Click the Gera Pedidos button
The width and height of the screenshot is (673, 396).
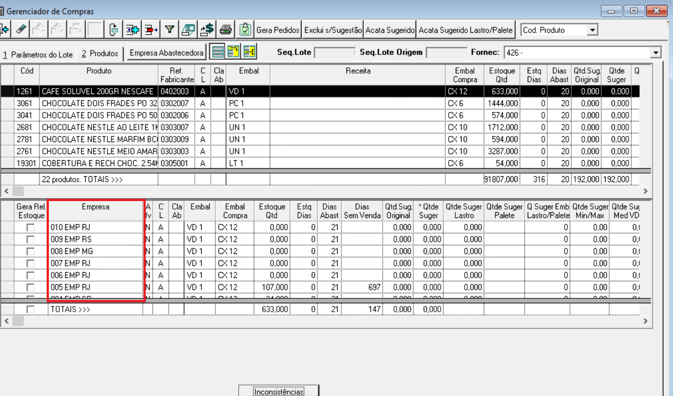(x=278, y=30)
